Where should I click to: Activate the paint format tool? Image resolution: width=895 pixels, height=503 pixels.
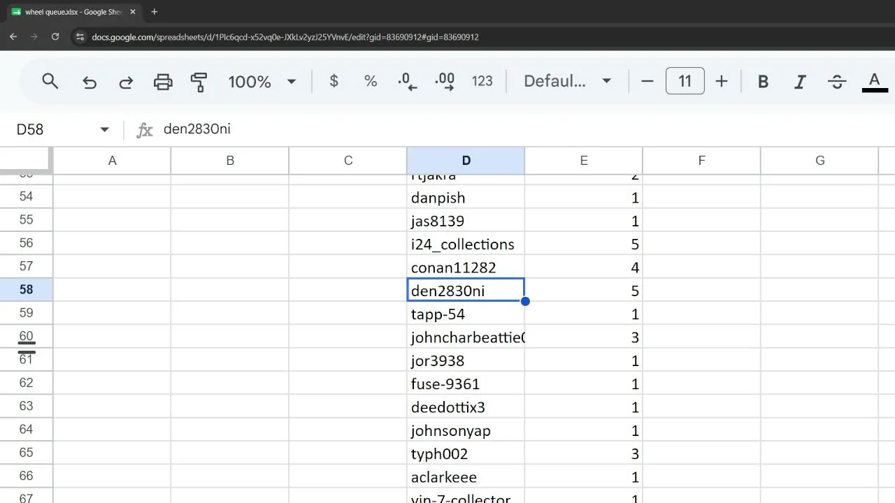[x=199, y=82]
